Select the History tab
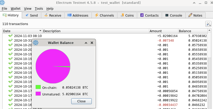Image resolution: width=213 pixels, height=109 pixels. (x=11, y=15)
